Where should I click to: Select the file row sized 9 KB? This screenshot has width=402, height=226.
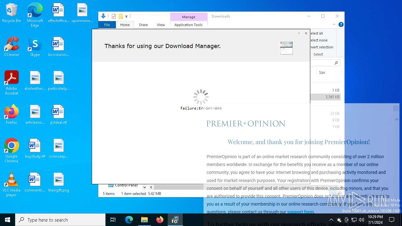[x=325, y=120]
